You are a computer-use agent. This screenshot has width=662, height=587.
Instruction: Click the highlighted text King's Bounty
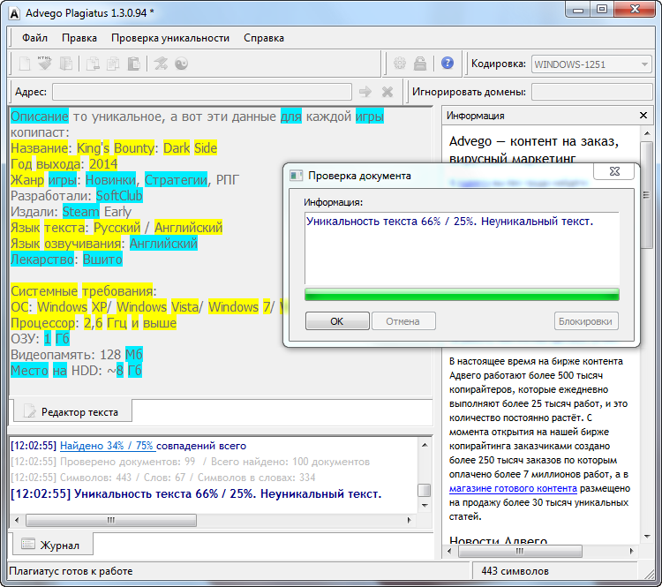[116, 148]
